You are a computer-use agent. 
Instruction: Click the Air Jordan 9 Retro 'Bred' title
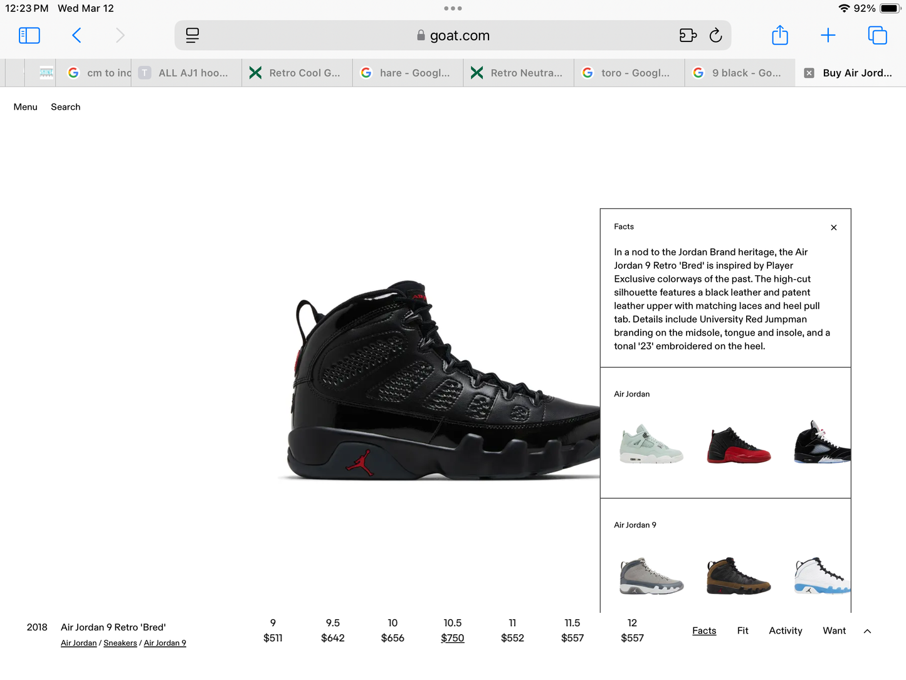click(113, 627)
